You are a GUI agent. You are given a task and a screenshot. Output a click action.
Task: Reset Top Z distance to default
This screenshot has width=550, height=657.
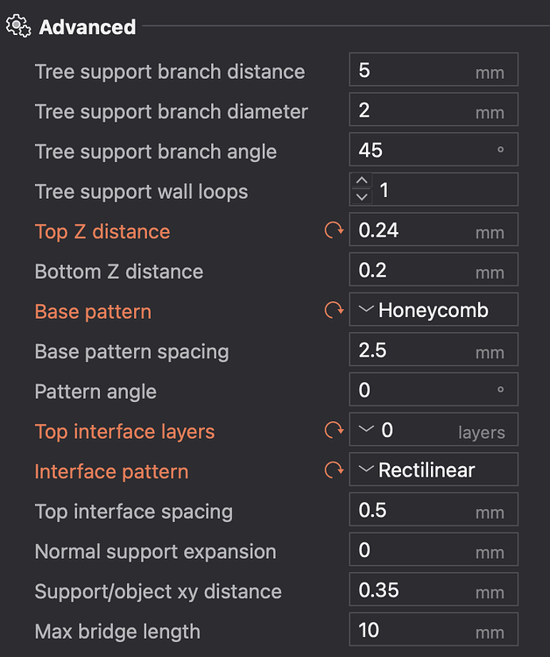click(x=334, y=230)
